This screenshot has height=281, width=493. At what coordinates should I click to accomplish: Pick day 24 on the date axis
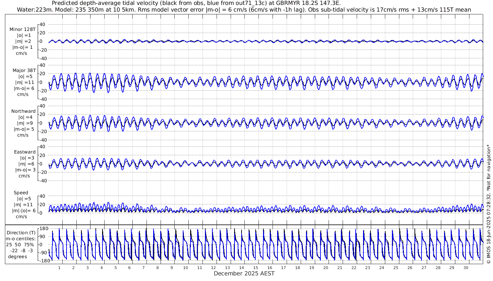tap(382, 267)
